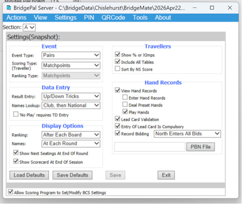Click the PBN file path text field
This screenshot has width=242, height=204.
[149, 147]
